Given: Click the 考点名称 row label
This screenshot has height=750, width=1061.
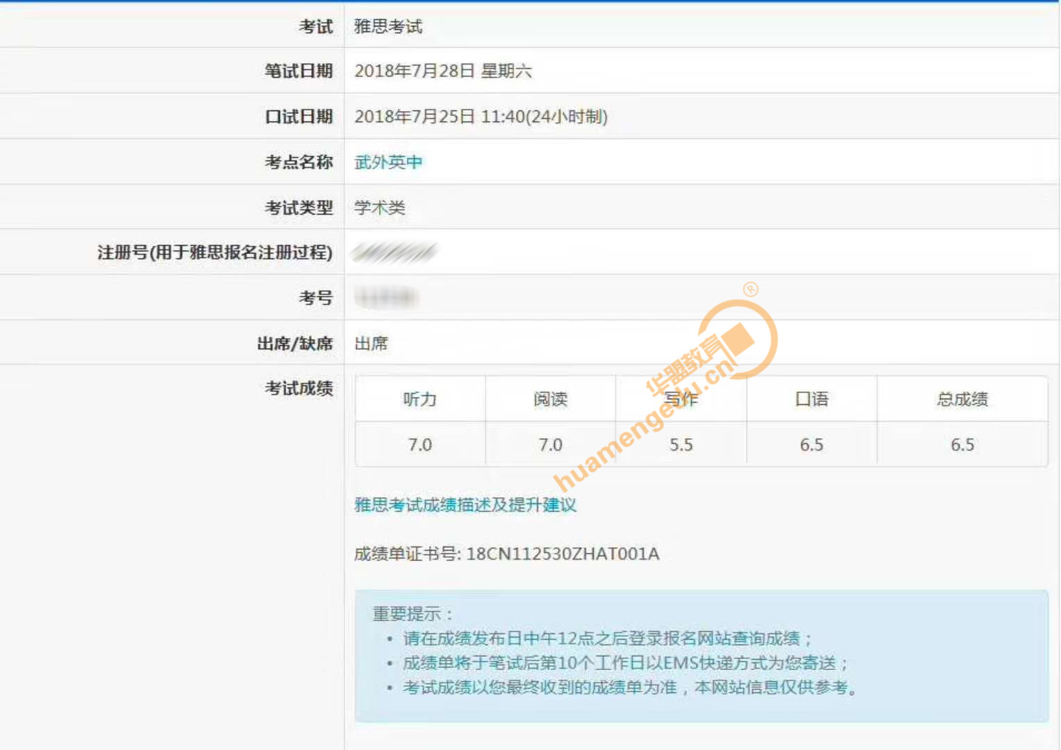Looking at the screenshot, I should pyautogui.click(x=299, y=162).
